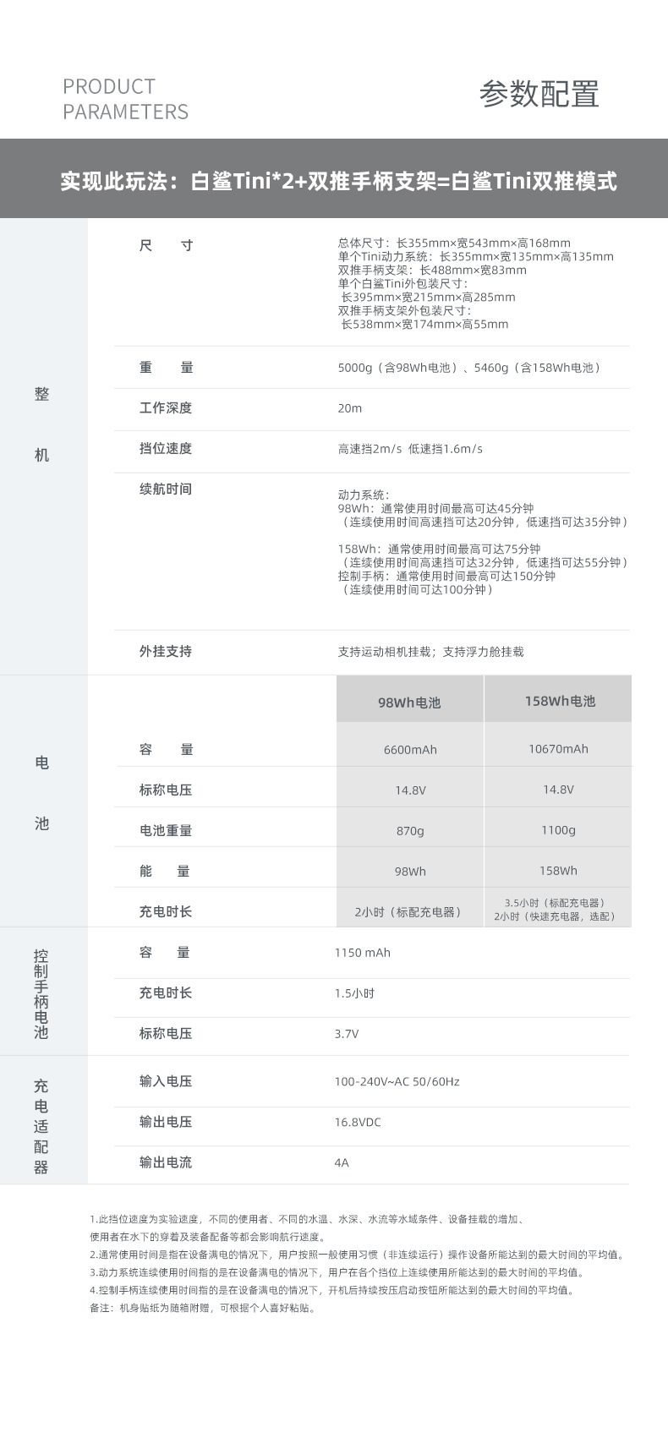668x1438 pixels.
Task: Click the '尺寸' row label
Action: click(x=167, y=245)
